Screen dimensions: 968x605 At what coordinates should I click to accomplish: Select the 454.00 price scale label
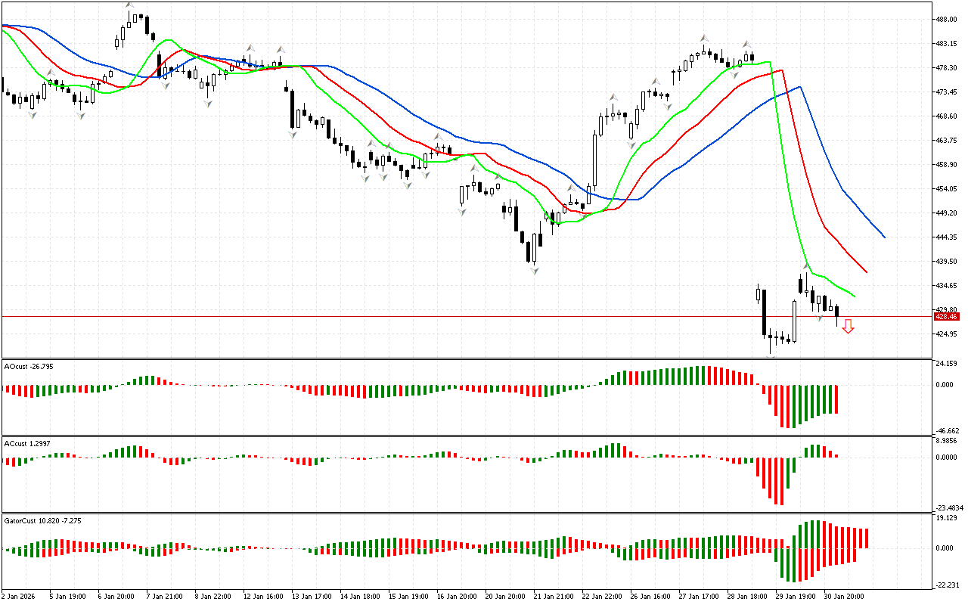[x=946, y=189]
